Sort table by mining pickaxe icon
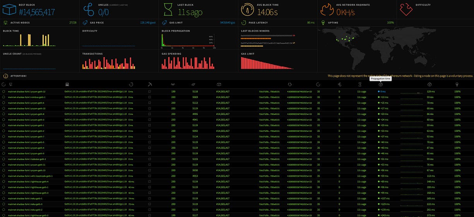The height and width of the screenshot is (217, 474). click(150, 84)
